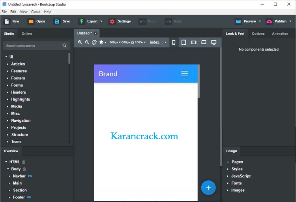Click the component list scrollbar
Image resolution: width=296 pixels, height=202 pixels.
[69, 58]
